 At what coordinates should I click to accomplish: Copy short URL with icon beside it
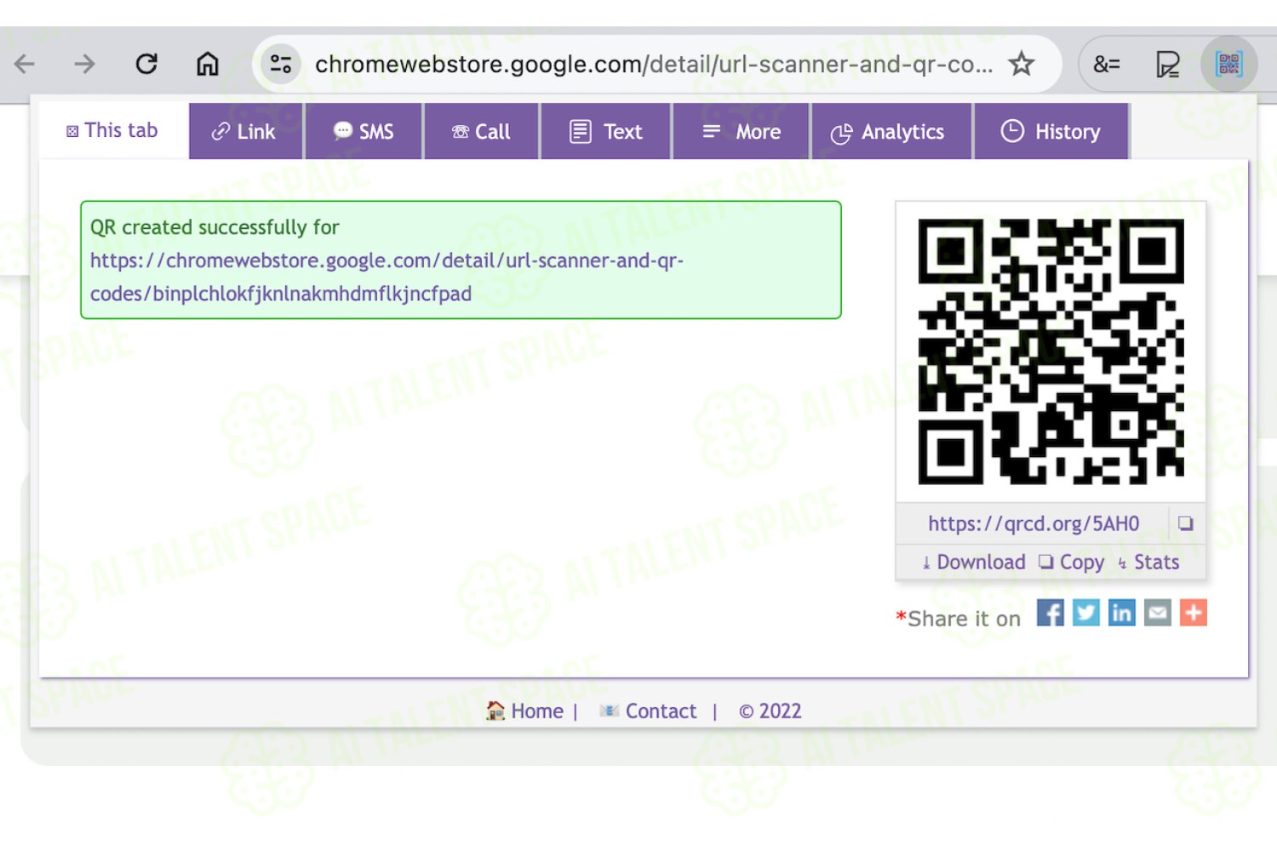[1185, 523]
